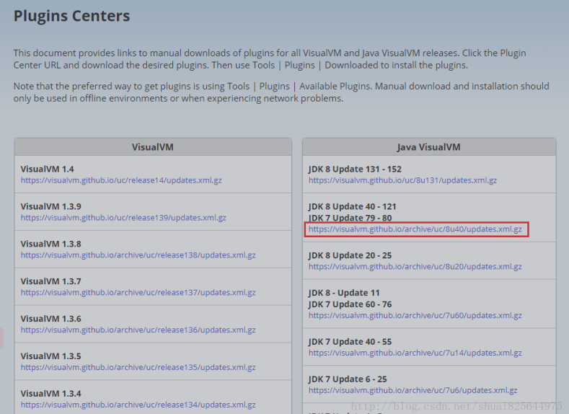
Task: Click the VisualVM 1.4 title
Action: point(47,169)
